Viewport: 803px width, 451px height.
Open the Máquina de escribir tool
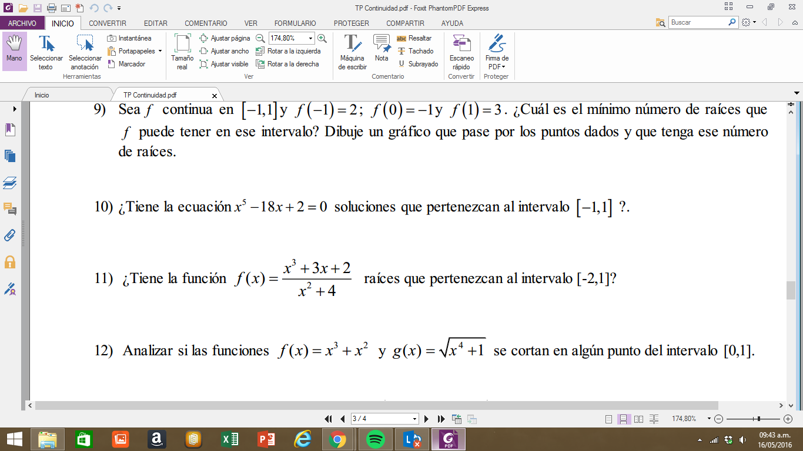pos(352,52)
